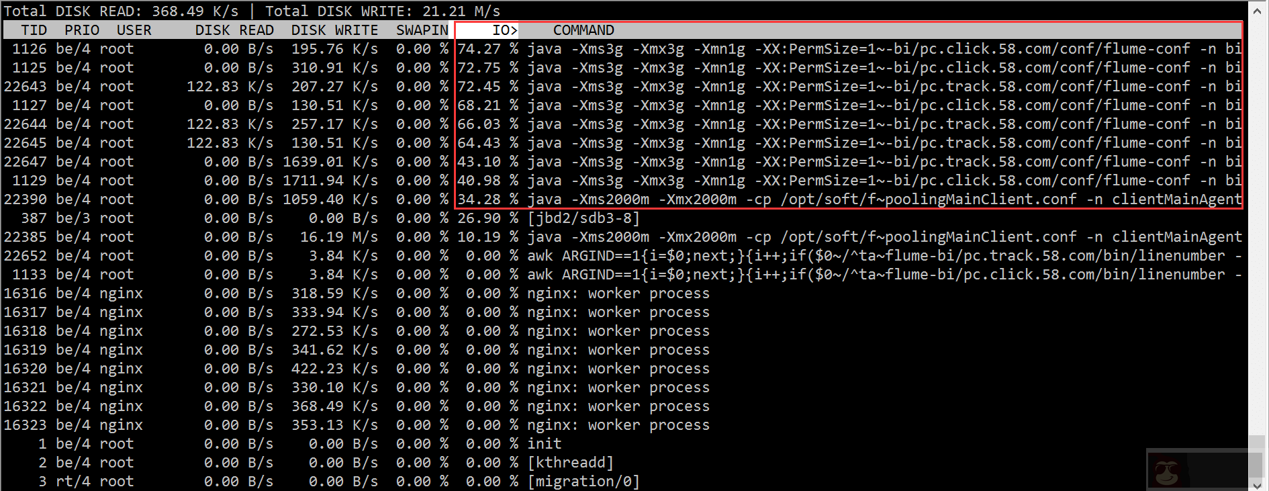Select TID 22647 row
The image size is (1269, 491).
tap(622, 162)
